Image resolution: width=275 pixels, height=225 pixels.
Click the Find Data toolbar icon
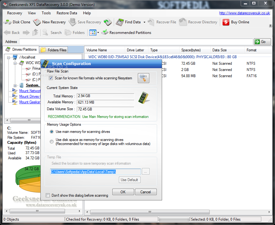pyautogui.click(x=120, y=22)
